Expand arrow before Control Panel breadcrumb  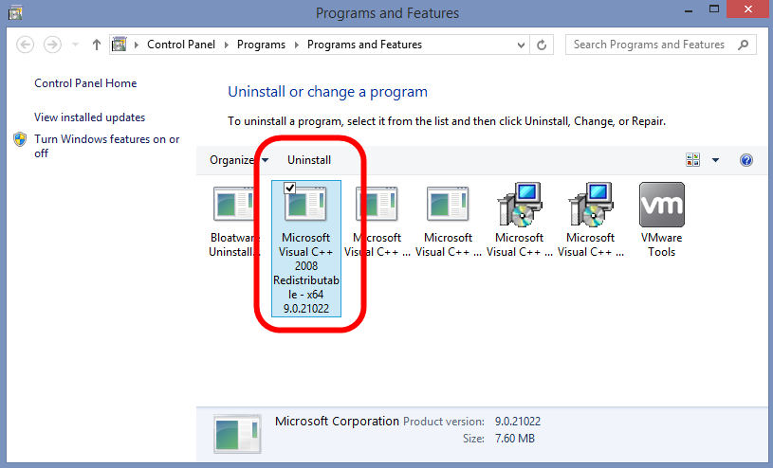(x=136, y=45)
